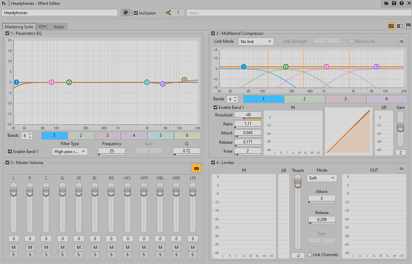Click the references share icon next to Notes
Viewport: 412px width, 264px height.
pyautogui.click(x=168, y=13)
